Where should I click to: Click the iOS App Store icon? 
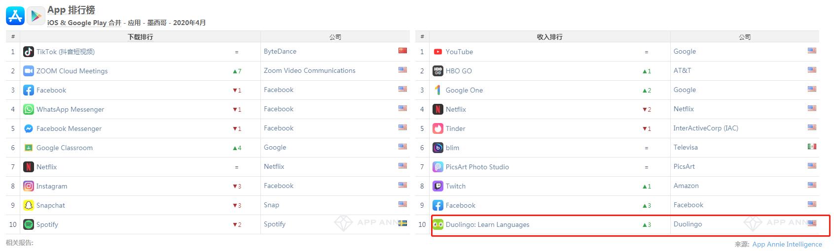[x=15, y=16]
